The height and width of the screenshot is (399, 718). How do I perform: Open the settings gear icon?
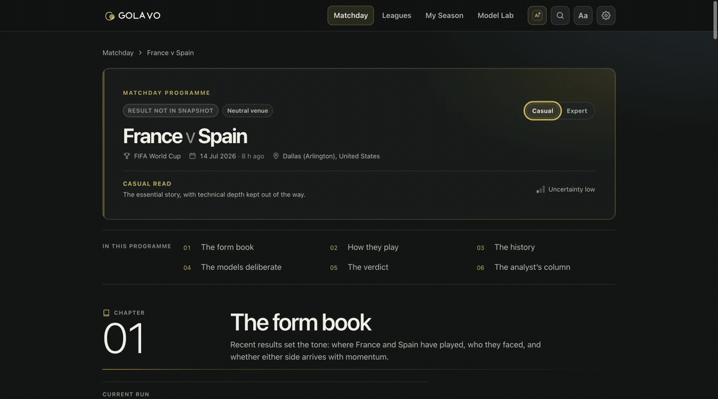(x=606, y=15)
